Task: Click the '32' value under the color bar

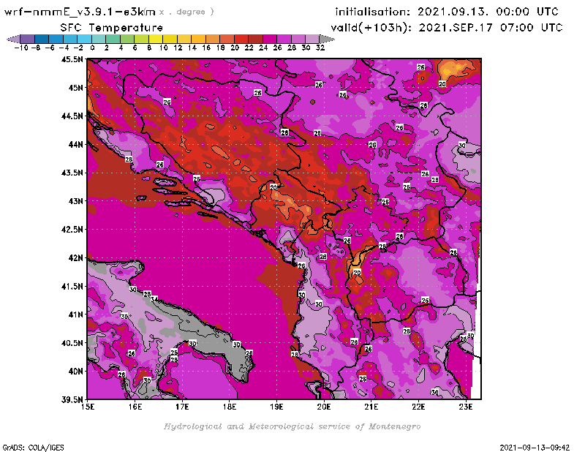Action: (320, 48)
